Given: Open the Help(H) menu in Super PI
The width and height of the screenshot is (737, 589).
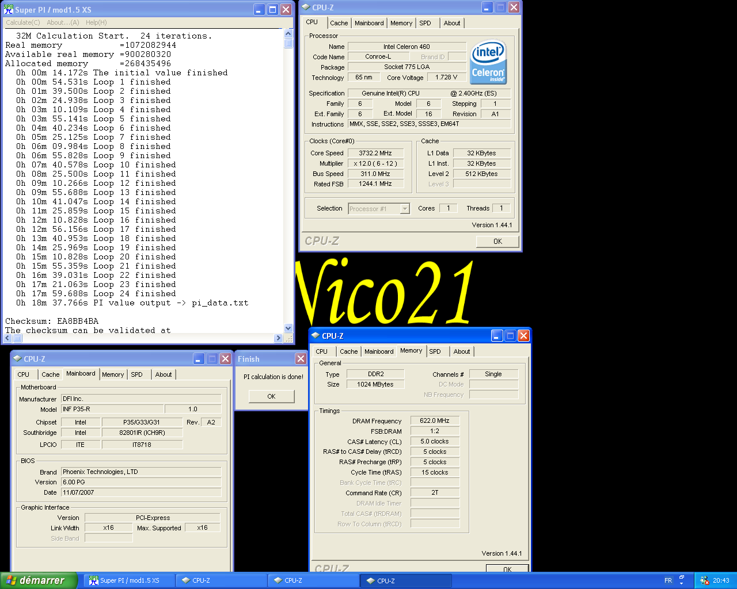Looking at the screenshot, I should coord(96,22).
